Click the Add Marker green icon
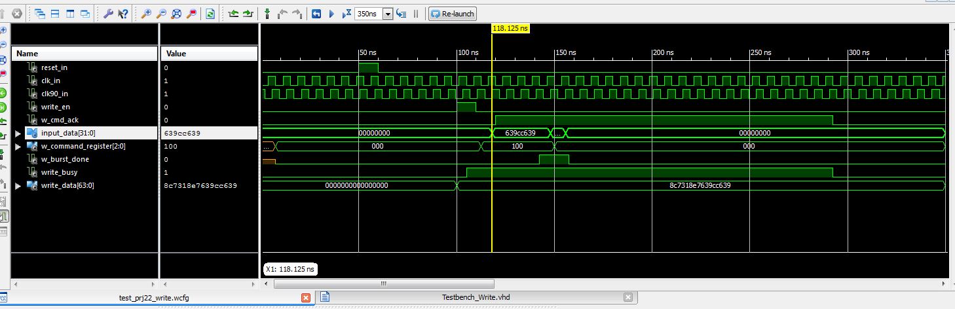955x309 pixels. point(267,13)
